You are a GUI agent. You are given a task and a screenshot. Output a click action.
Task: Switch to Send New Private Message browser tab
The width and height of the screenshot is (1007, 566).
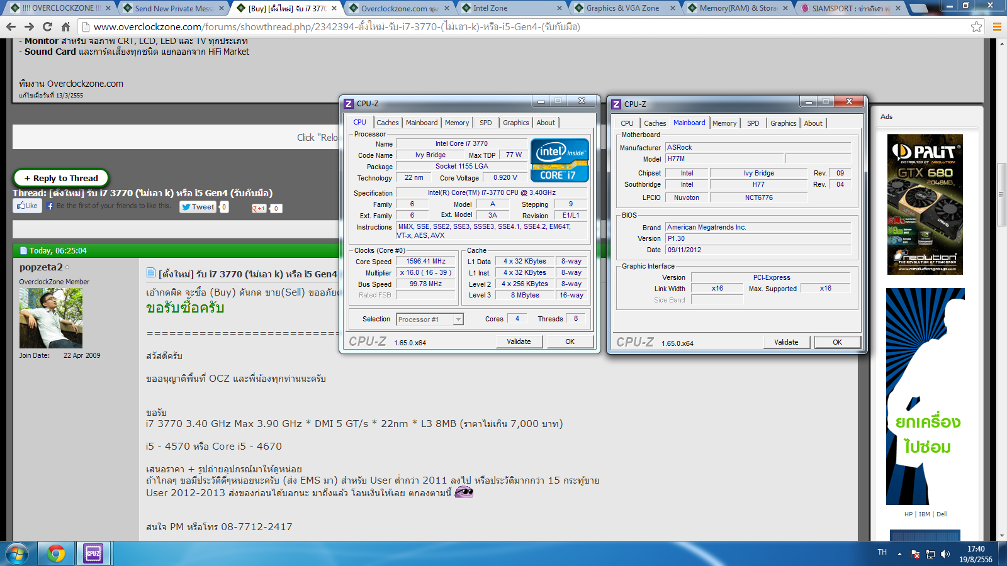(x=174, y=8)
